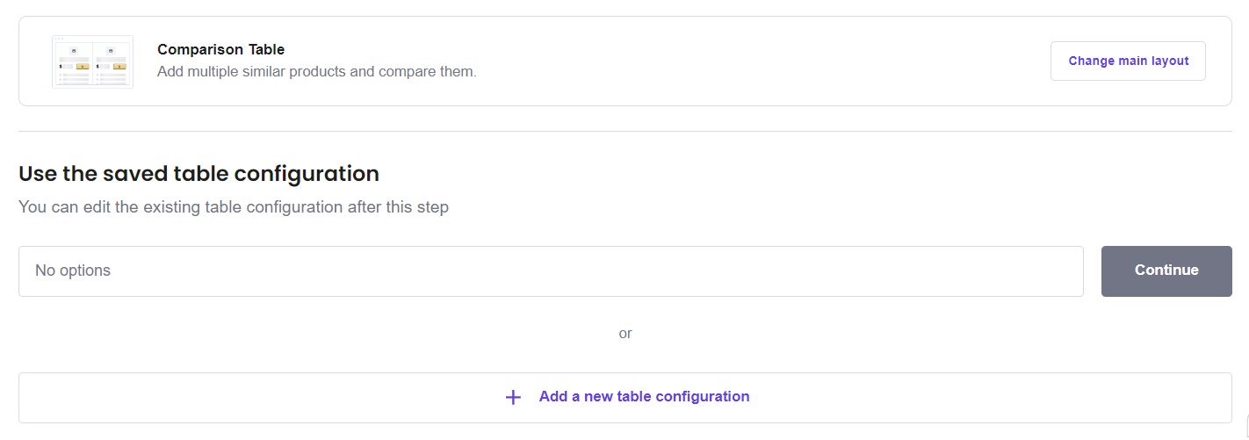1249x440 pixels.
Task: Click the "or" separator text
Action: pos(624,334)
